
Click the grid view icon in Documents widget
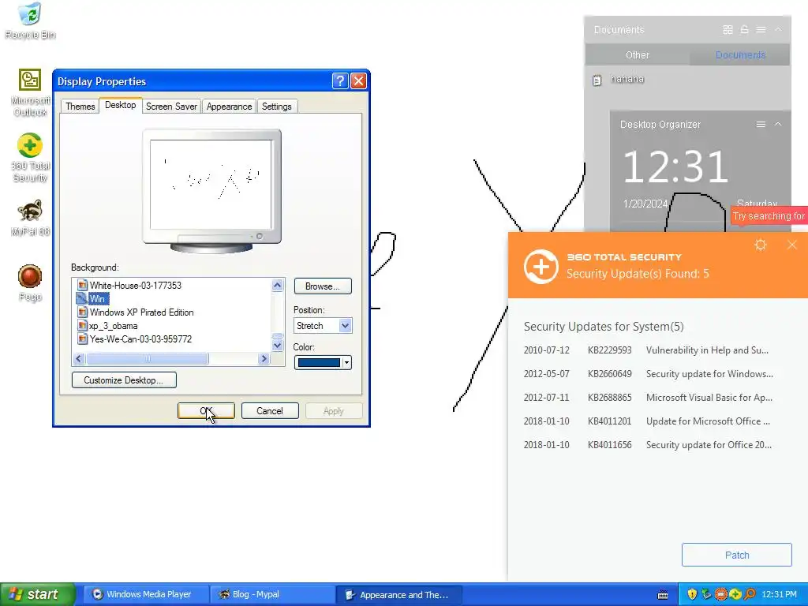(x=728, y=30)
